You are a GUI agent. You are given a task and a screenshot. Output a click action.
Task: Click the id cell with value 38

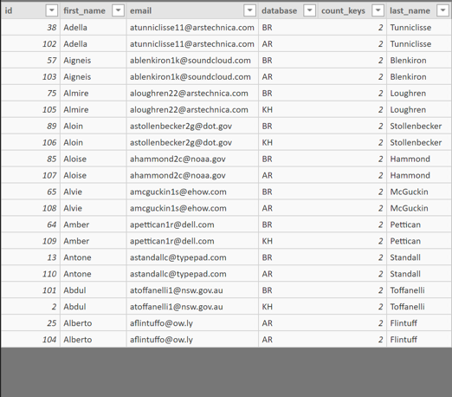(30, 28)
